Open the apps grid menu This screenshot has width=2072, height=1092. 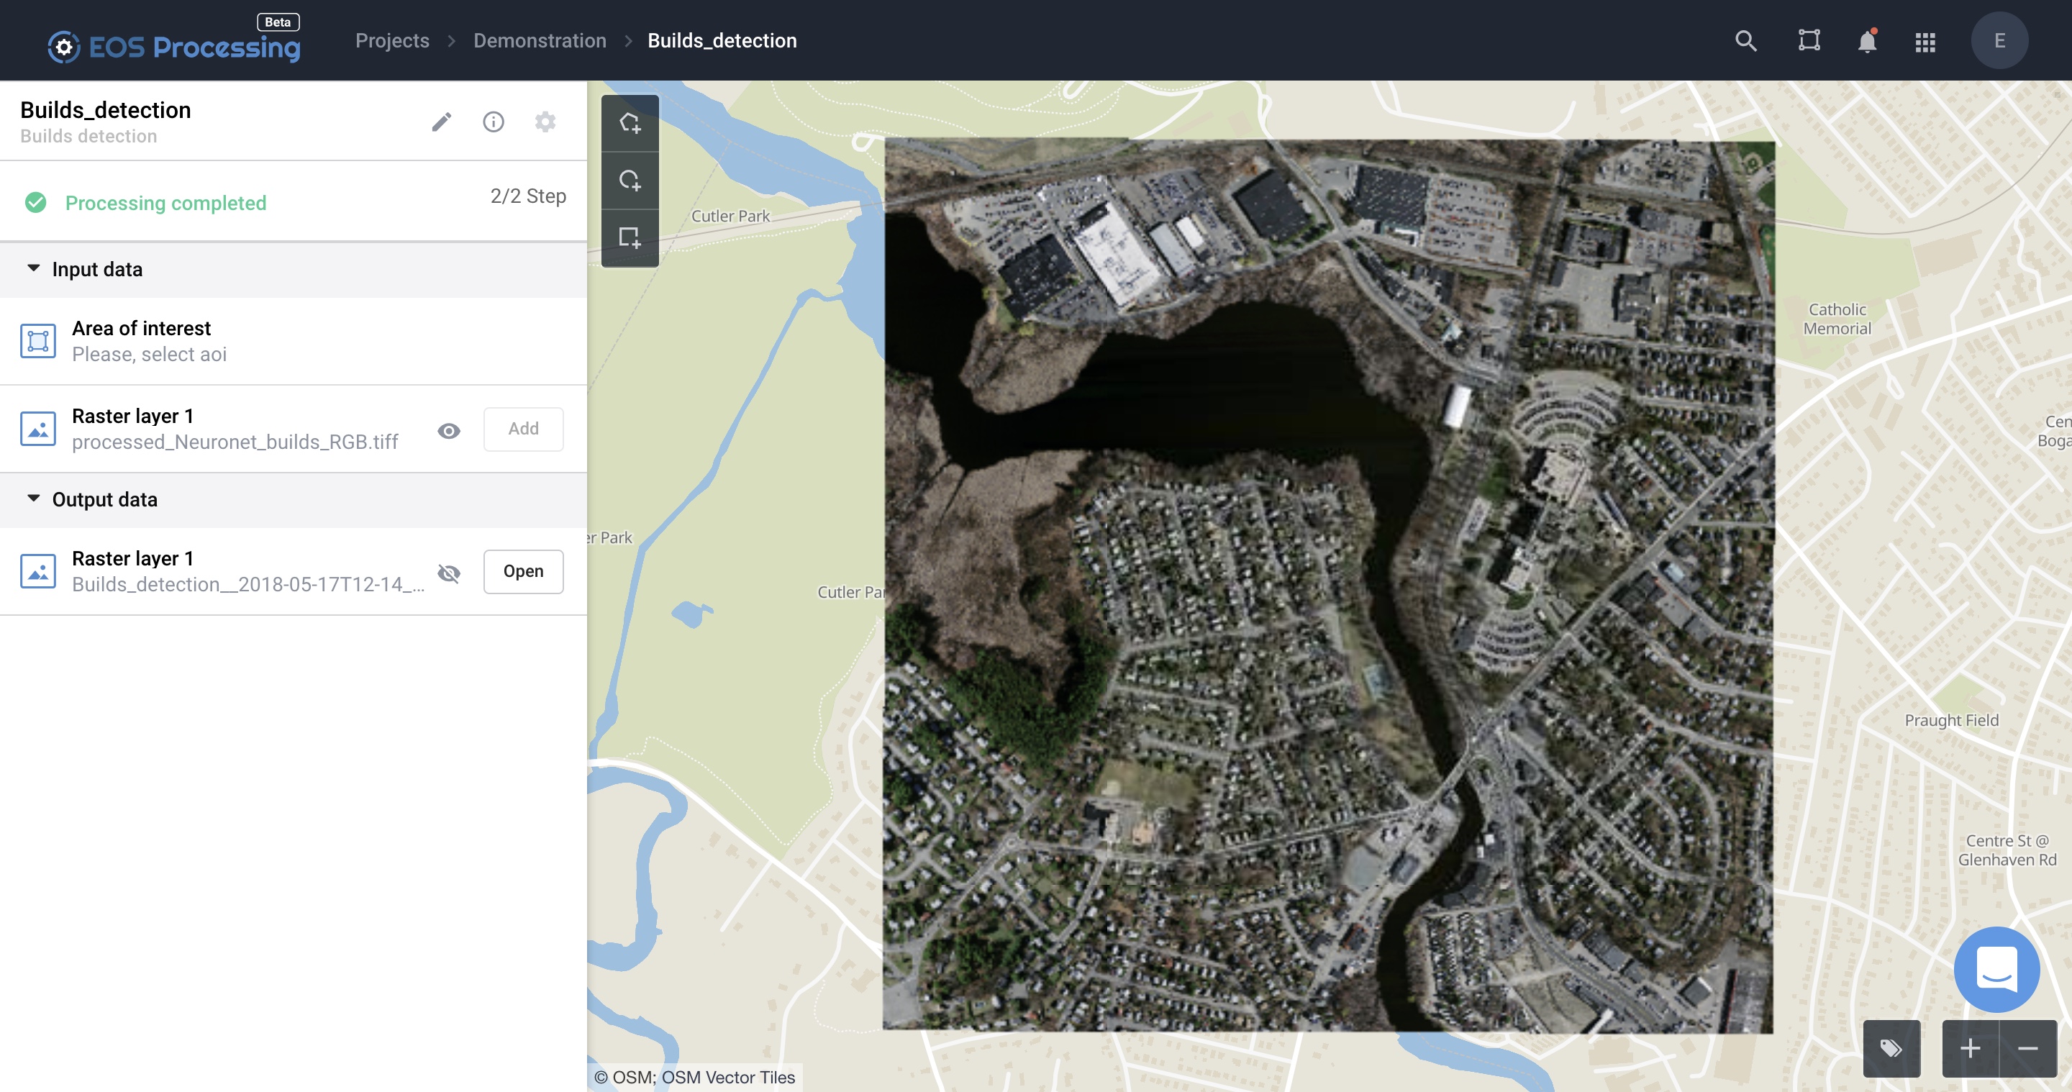pyautogui.click(x=1925, y=42)
